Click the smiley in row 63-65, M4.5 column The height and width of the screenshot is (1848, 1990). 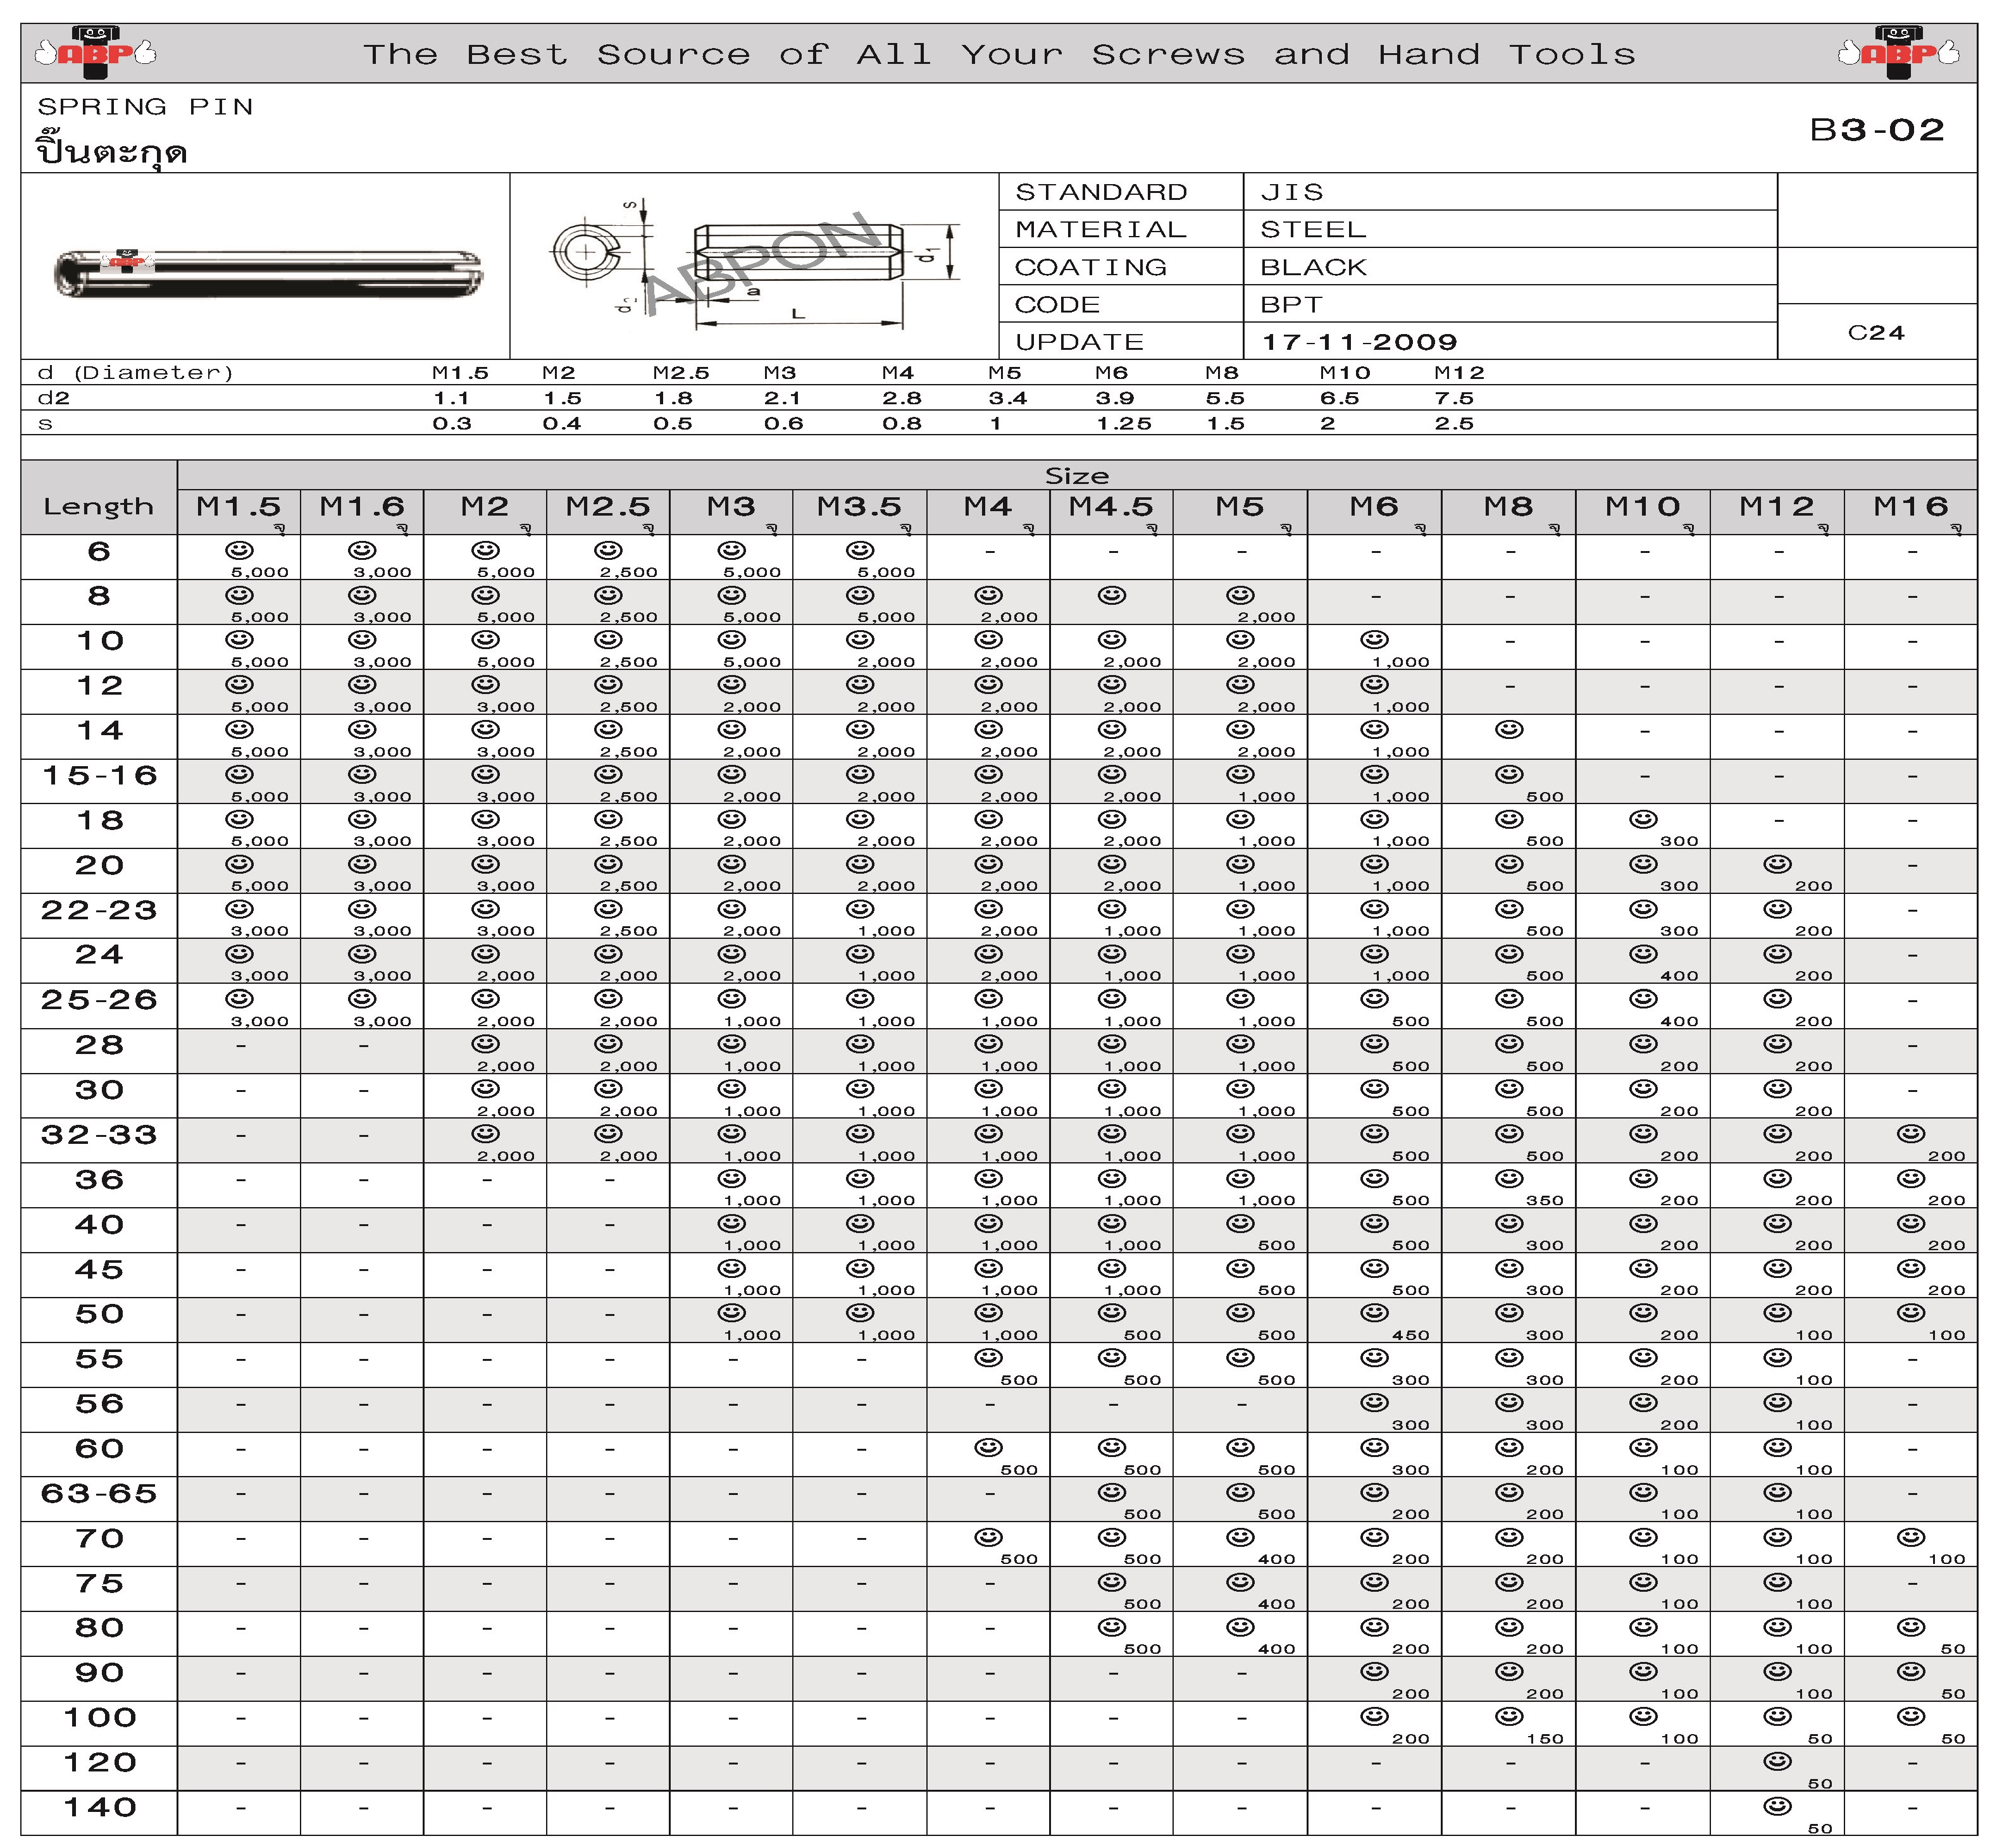pos(1112,1492)
